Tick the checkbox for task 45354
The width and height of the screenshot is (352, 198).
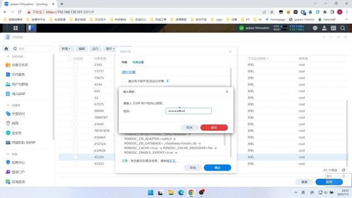[76, 157]
